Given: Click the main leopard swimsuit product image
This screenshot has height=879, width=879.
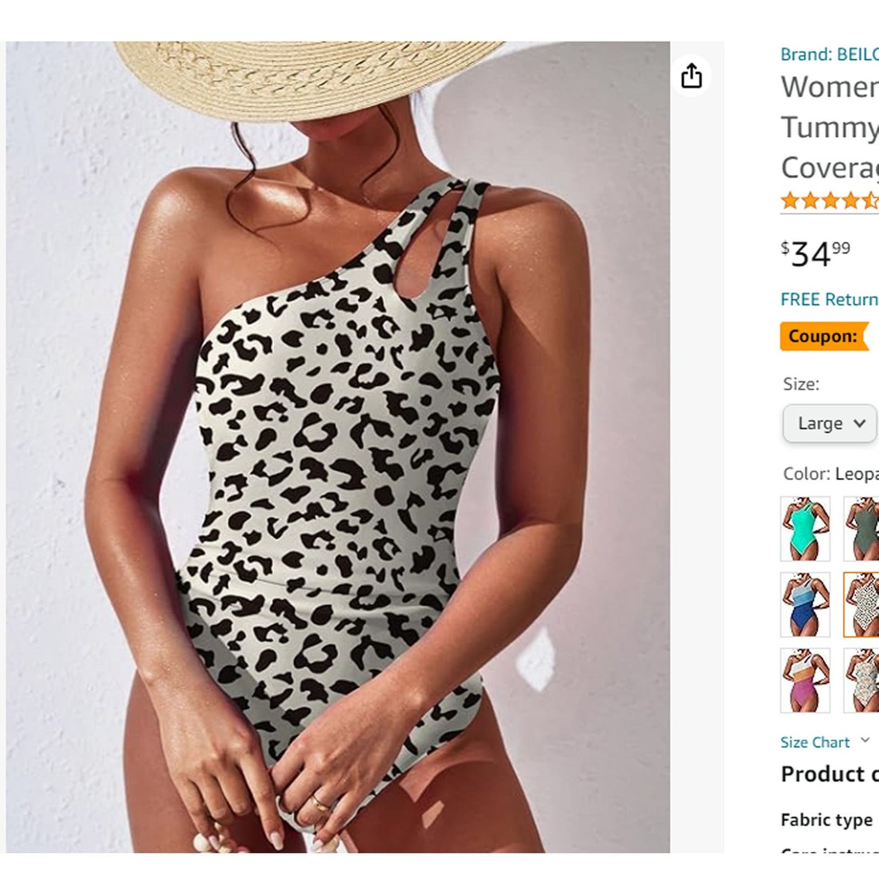Looking at the screenshot, I should point(338,447).
